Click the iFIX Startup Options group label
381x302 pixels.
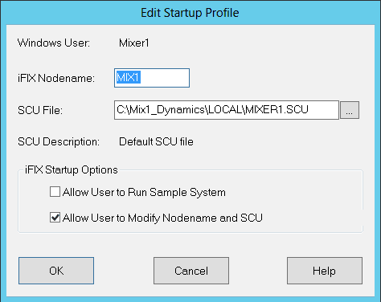click(x=72, y=169)
